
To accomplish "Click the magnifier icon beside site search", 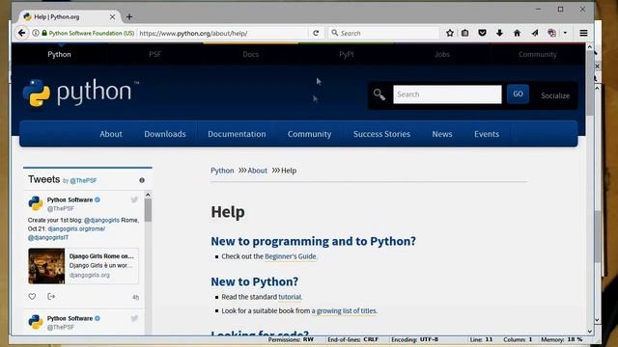I will click(379, 94).
